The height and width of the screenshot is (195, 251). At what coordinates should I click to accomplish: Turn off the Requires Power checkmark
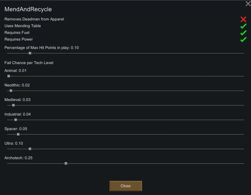coord(243,39)
